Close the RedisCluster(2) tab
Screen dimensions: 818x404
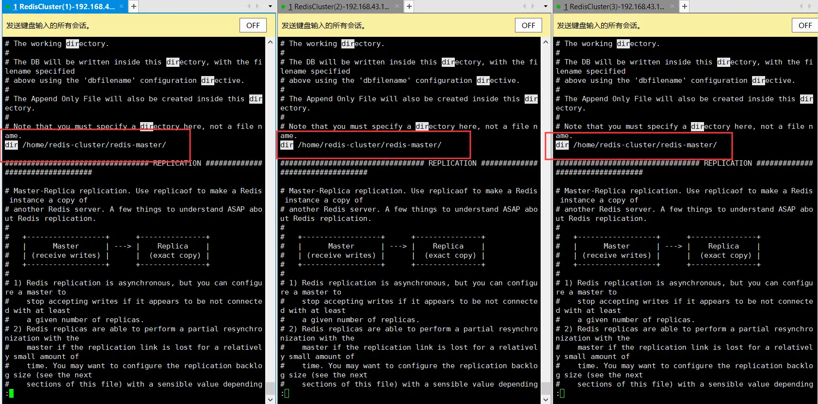(397, 6)
